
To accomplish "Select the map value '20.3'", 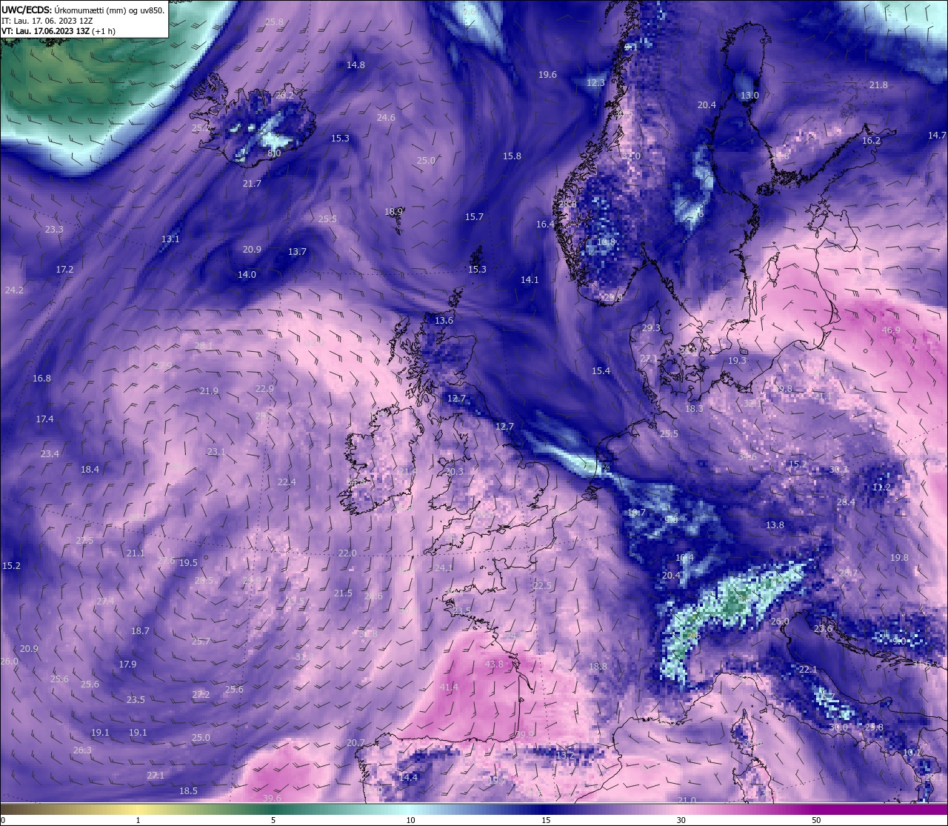I will click(x=454, y=472).
